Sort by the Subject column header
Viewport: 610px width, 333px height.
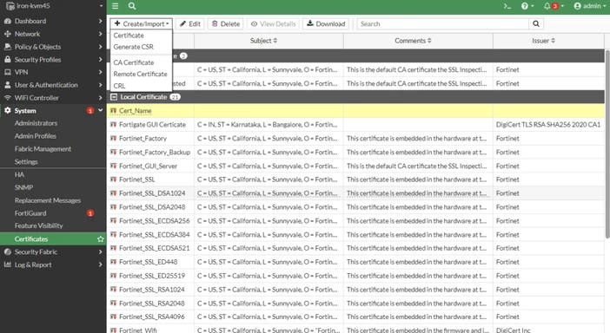pyautogui.click(x=263, y=41)
